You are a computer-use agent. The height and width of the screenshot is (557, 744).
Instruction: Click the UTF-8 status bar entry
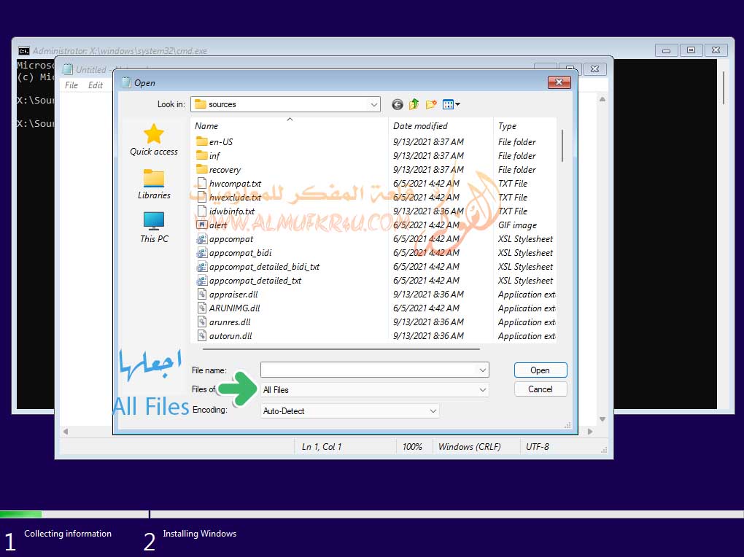[537, 446]
